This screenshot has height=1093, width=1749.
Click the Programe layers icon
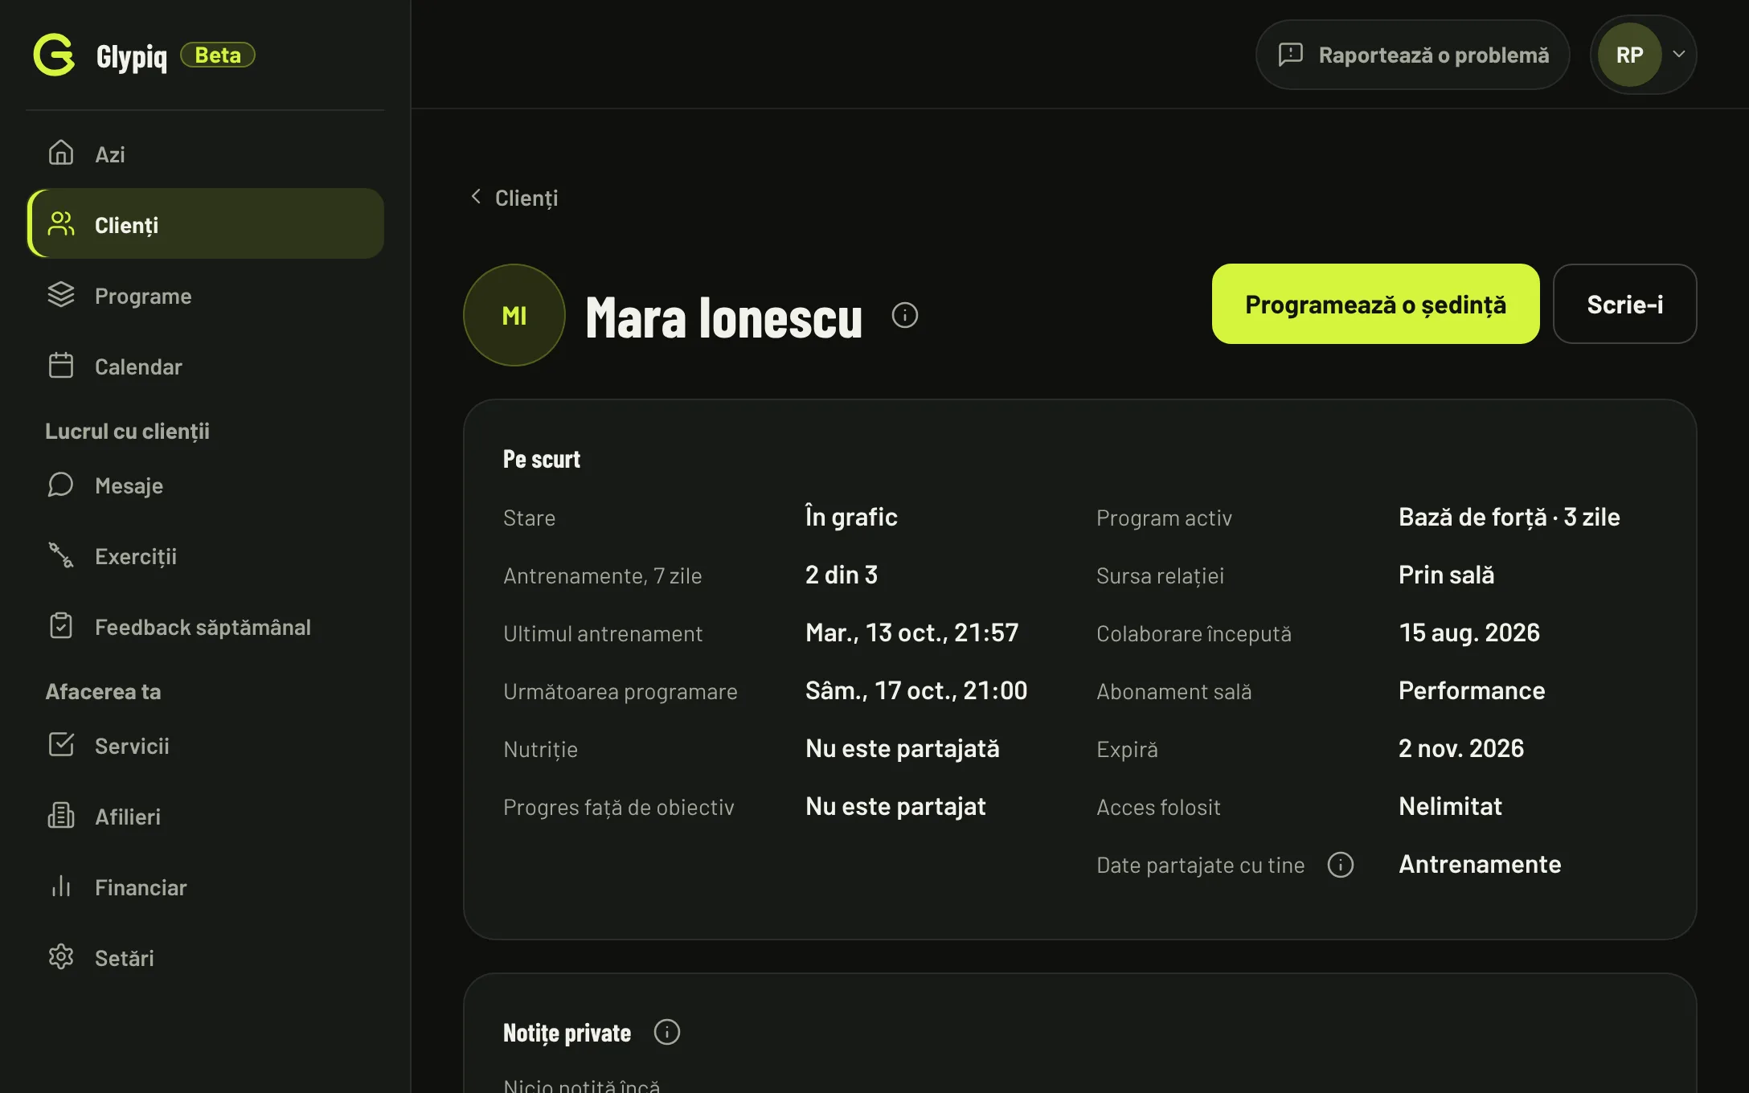tap(60, 295)
